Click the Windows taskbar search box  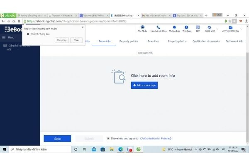[x=40, y=149]
